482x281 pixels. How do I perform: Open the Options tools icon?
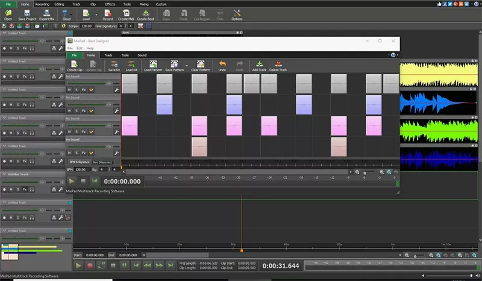coord(237,14)
